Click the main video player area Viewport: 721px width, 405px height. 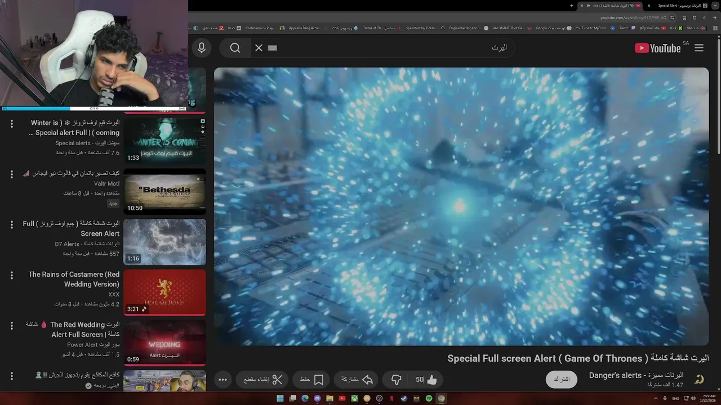click(461, 206)
